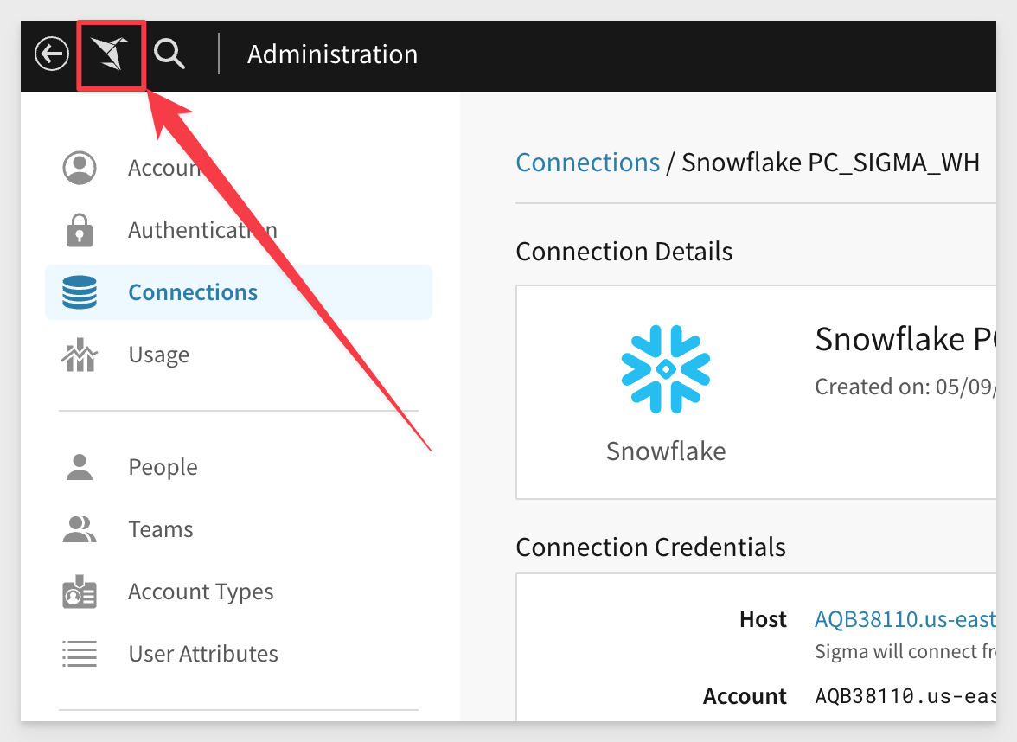Click the Authentication padlock icon
The width and height of the screenshot is (1017, 742).
click(80, 230)
